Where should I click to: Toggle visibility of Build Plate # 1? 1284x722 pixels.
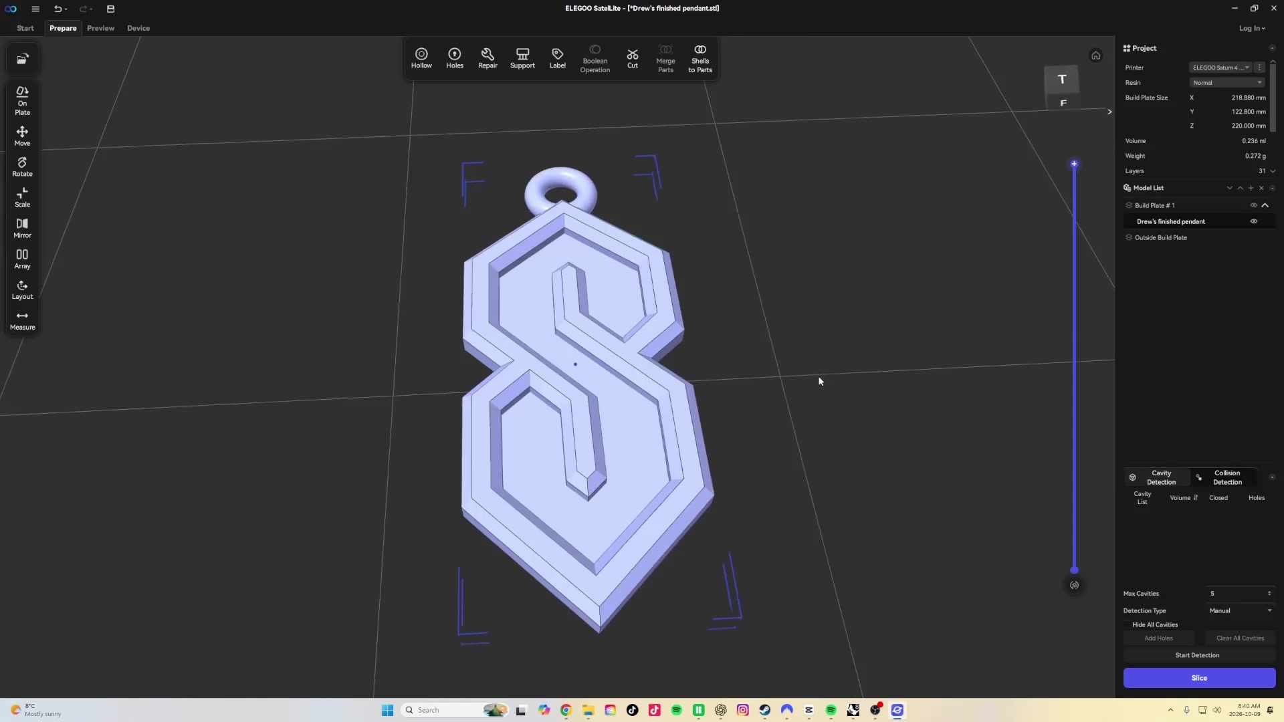[1254, 205]
